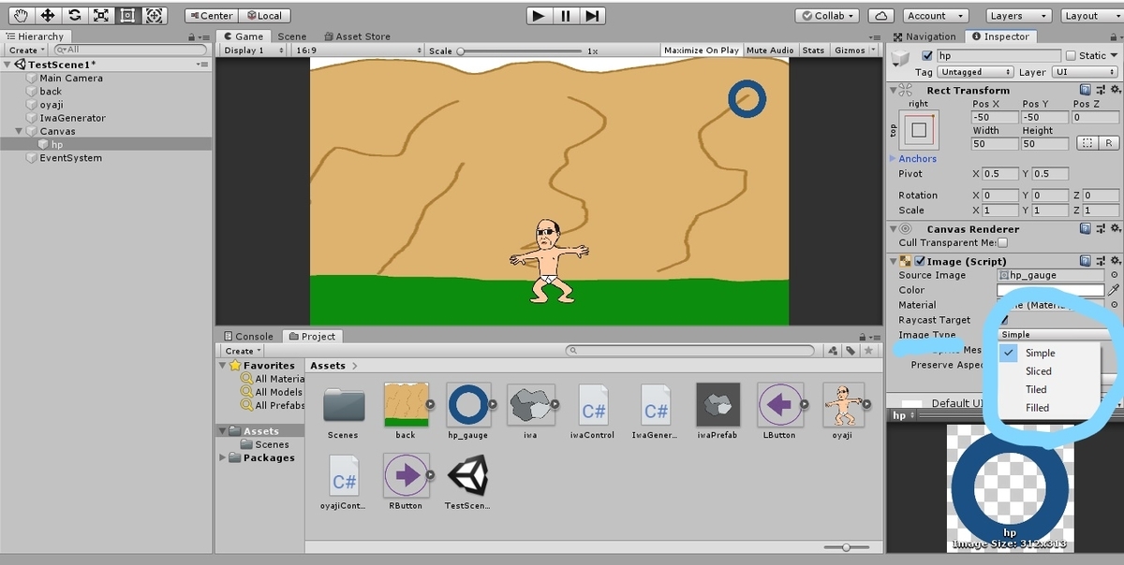
Task: Toggle the Static checkbox
Action: pyautogui.click(x=1072, y=56)
